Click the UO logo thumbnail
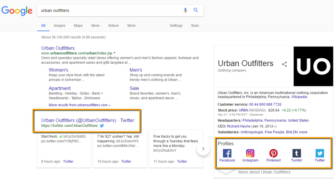The height and width of the screenshot is (179, 334). 313,66
